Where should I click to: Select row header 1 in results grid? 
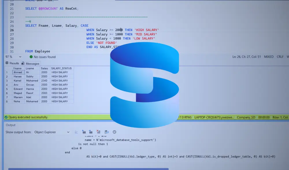[8, 72]
